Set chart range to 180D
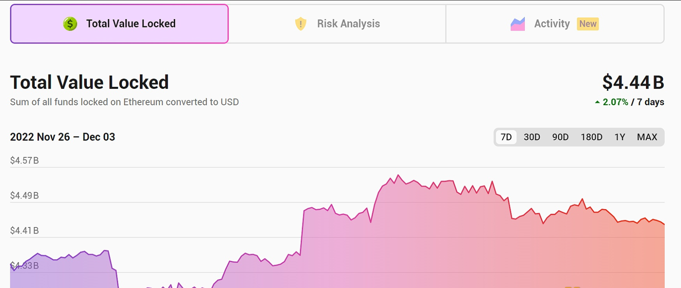This screenshot has height=288, width=681. click(x=591, y=137)
